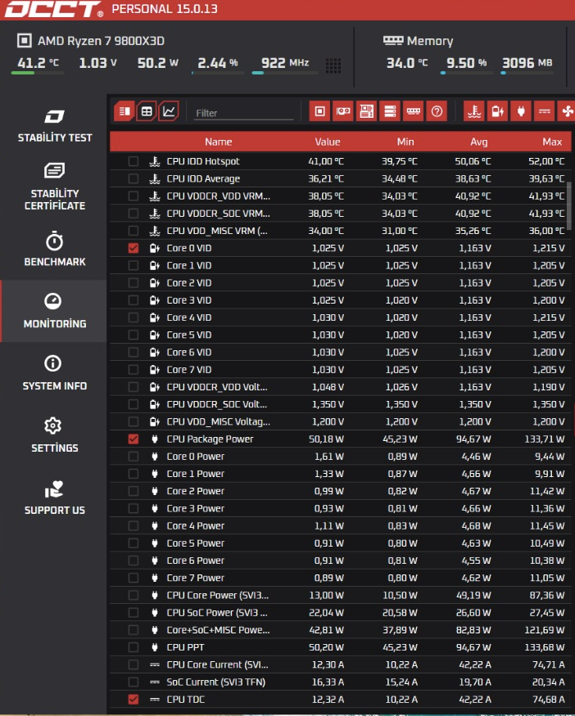The image size is (575, 716).
Task: Click the sensor list vertical scrollbar
Action: [569, 205]
